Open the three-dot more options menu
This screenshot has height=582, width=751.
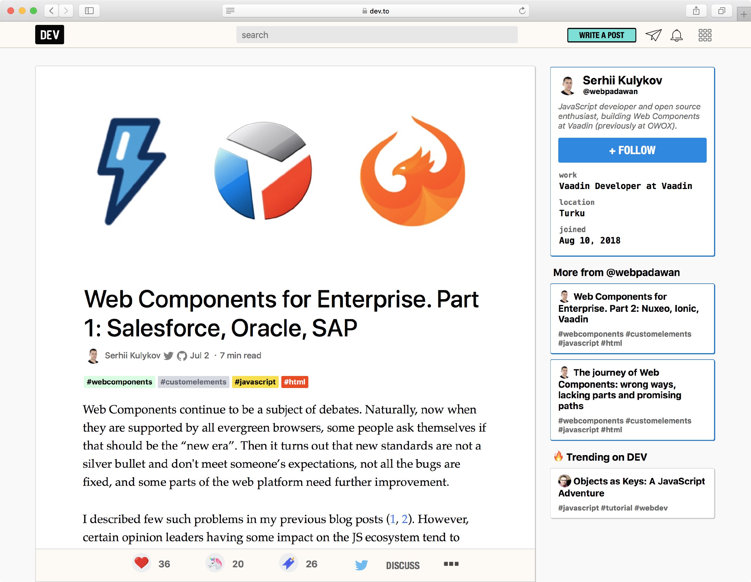451,564
